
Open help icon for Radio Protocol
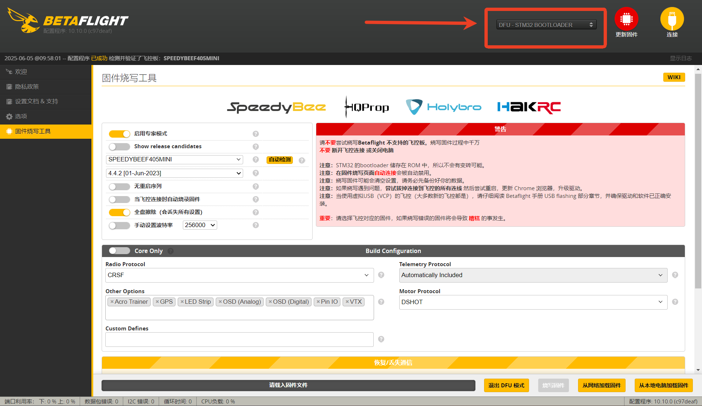(x=381, y=275)
